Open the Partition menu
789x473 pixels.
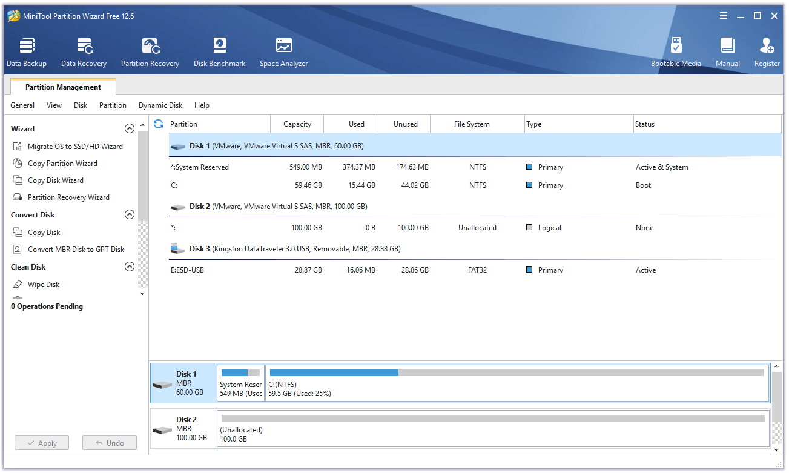click(113, 105)
